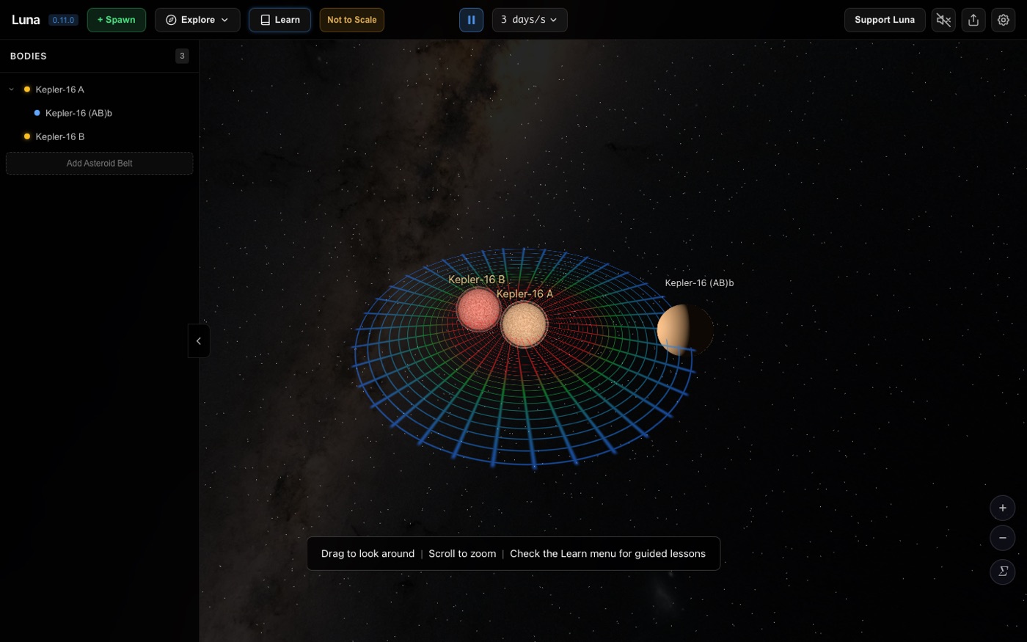The height and width of the screenshot is (642, 1027).
Task: Open the settings gear icon
Action: point(1004,20)
